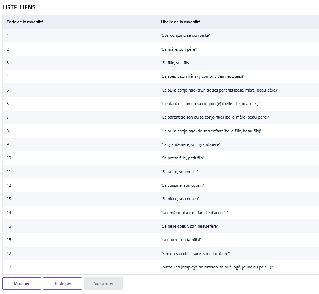Click the "Sa petite-fille, petit-fils" row
The image size is (319, 294).
pyautogui.click(x=182, y=158)
